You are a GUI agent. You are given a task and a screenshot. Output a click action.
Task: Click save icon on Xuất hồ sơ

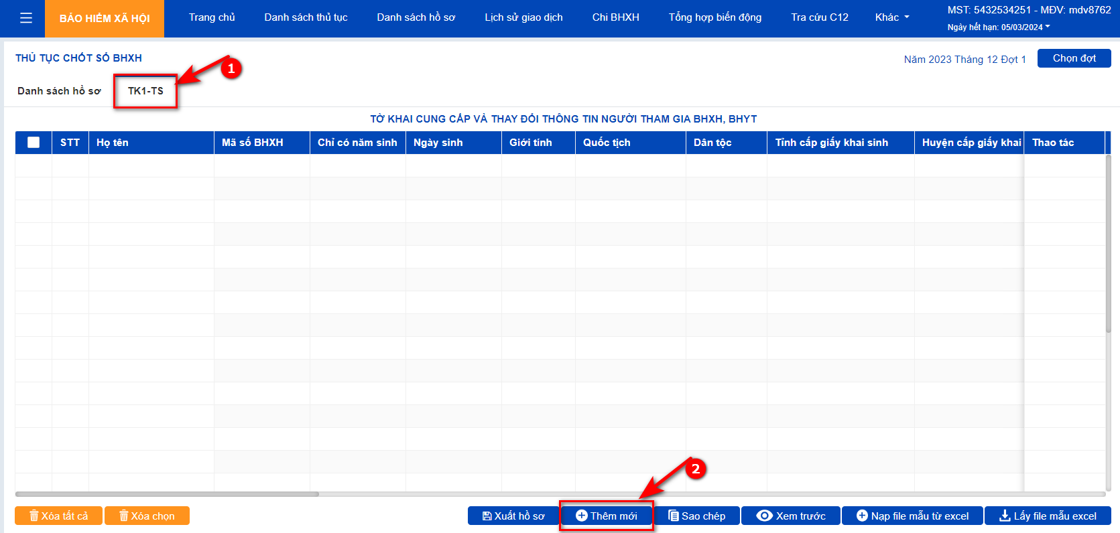pyautogui.click(x=487, y=516)
